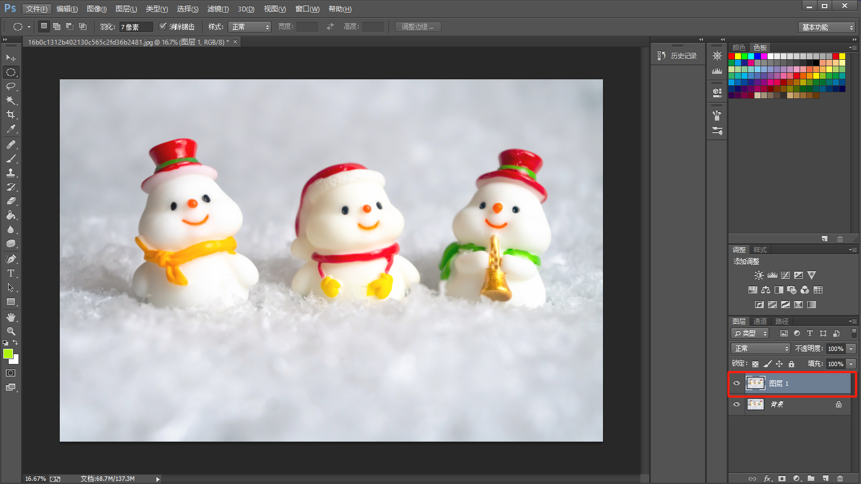Select the Eyedropper tool
Screen dimensions: 861x484
[x=11, y=129]
